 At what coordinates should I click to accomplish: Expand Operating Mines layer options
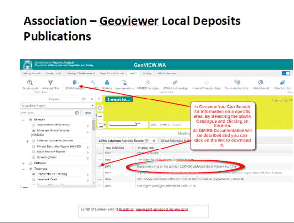88,158
